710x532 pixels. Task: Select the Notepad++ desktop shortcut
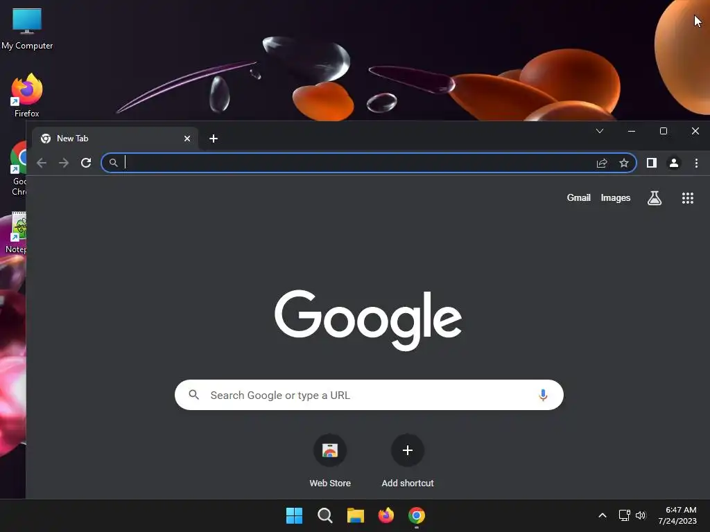coord(17,233)
